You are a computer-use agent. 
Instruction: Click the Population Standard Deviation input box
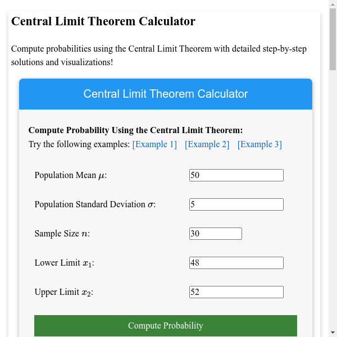236,204
